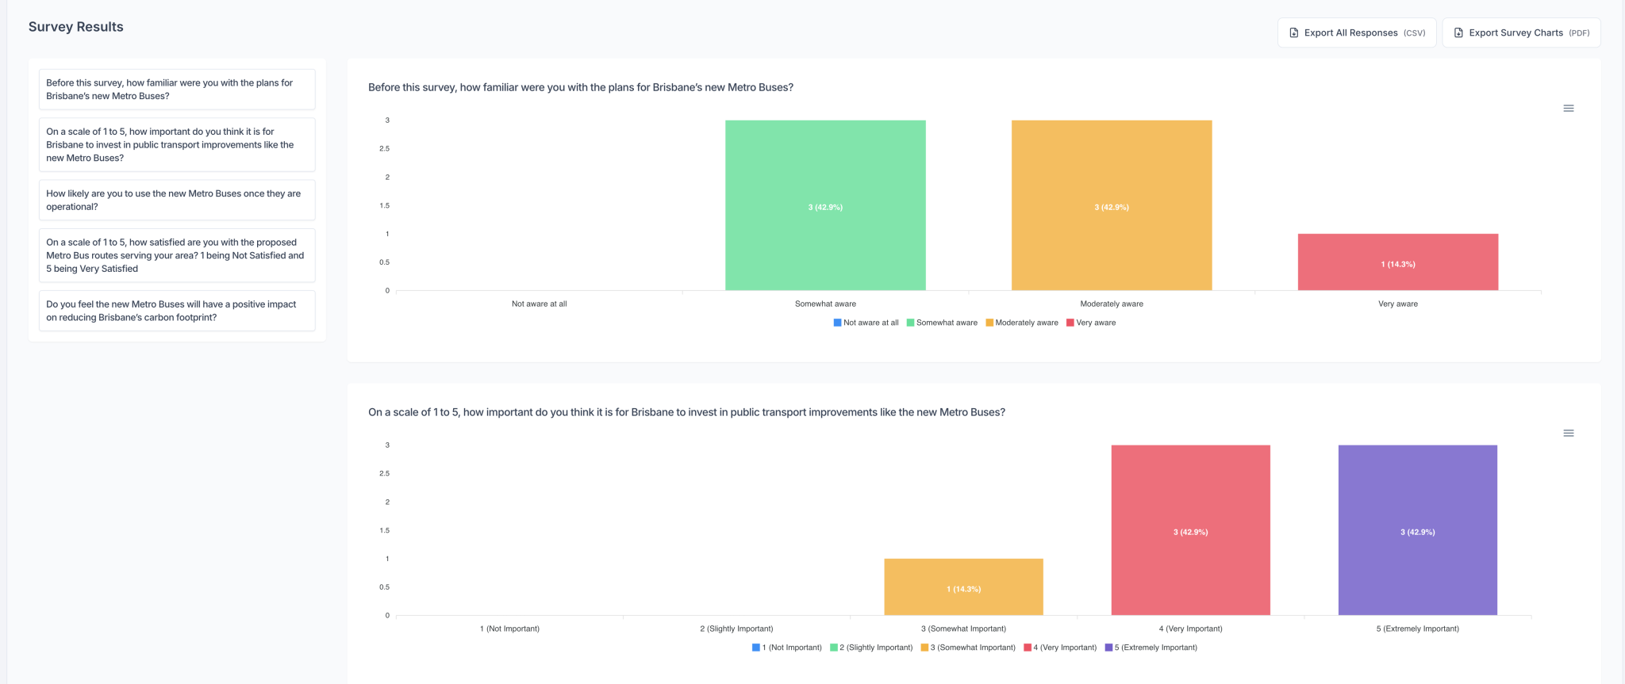Click the red '4 (Very Important)' legend swatch
The height and width of the screenshot is (684, 1625).
1028,648
